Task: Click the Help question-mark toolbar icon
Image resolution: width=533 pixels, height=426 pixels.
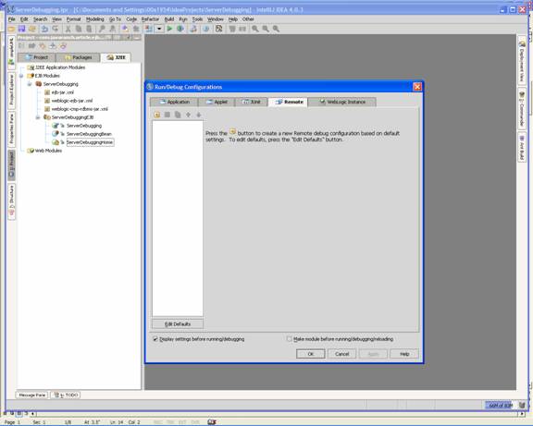Action: point(206,29)
